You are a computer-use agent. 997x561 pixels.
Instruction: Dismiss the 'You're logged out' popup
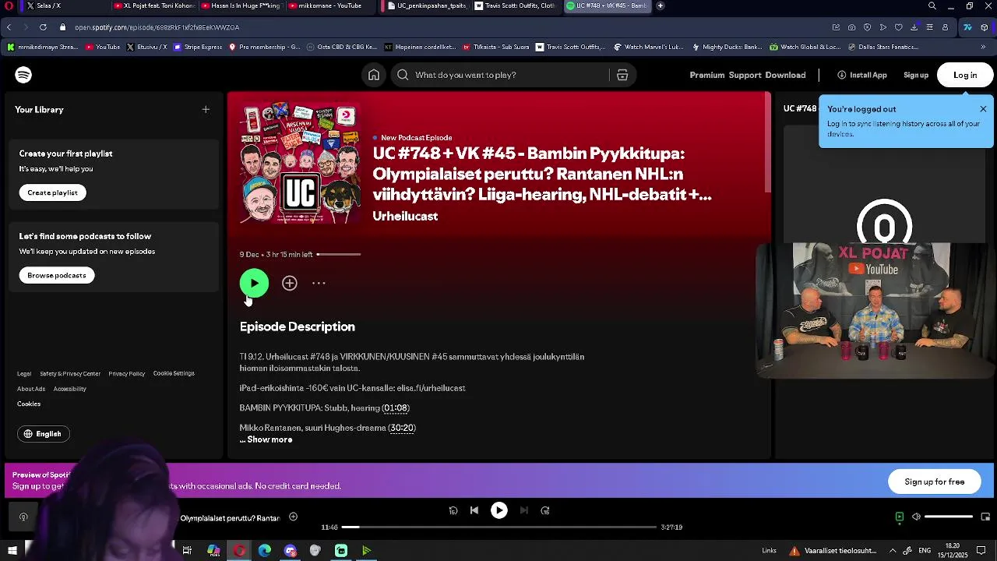(983, 109)
